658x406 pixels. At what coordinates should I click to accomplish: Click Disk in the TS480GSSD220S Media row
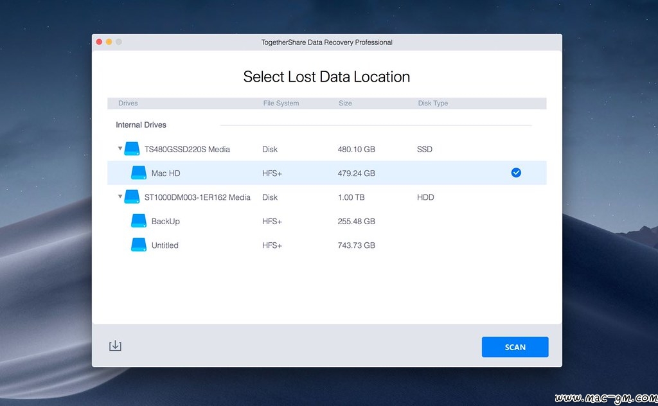pyautogui.click(x=270, y=149)
